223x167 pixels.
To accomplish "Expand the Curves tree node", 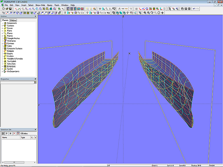I will (2, 28).
